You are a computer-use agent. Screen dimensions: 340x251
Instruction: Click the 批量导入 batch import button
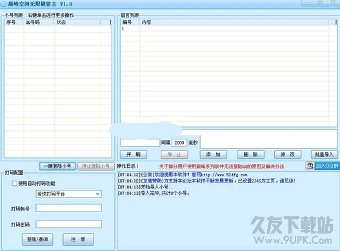point(324,154)
